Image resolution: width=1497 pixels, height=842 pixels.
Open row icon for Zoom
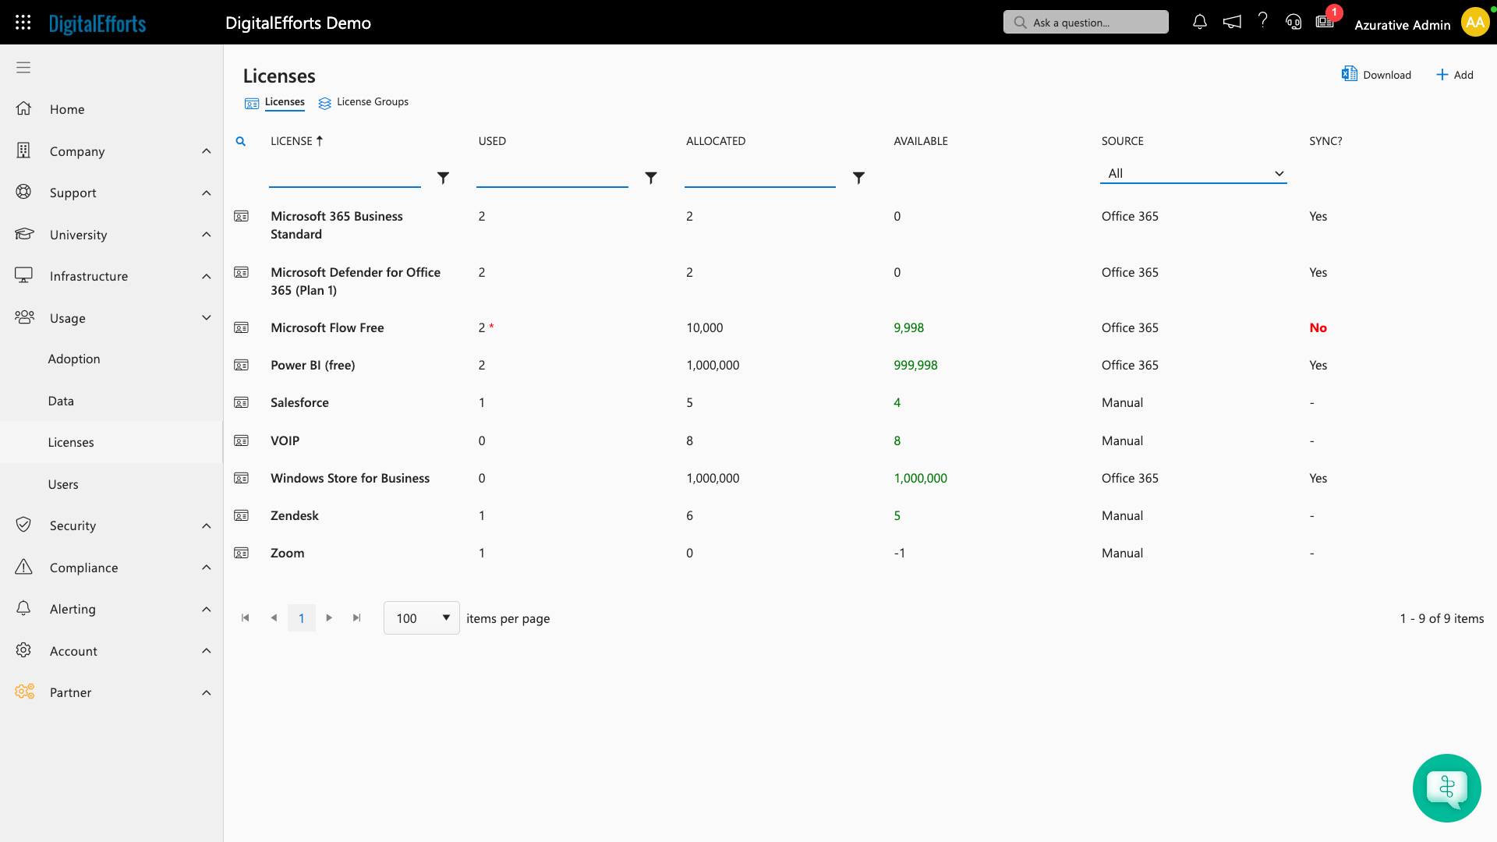coord(242,553)
